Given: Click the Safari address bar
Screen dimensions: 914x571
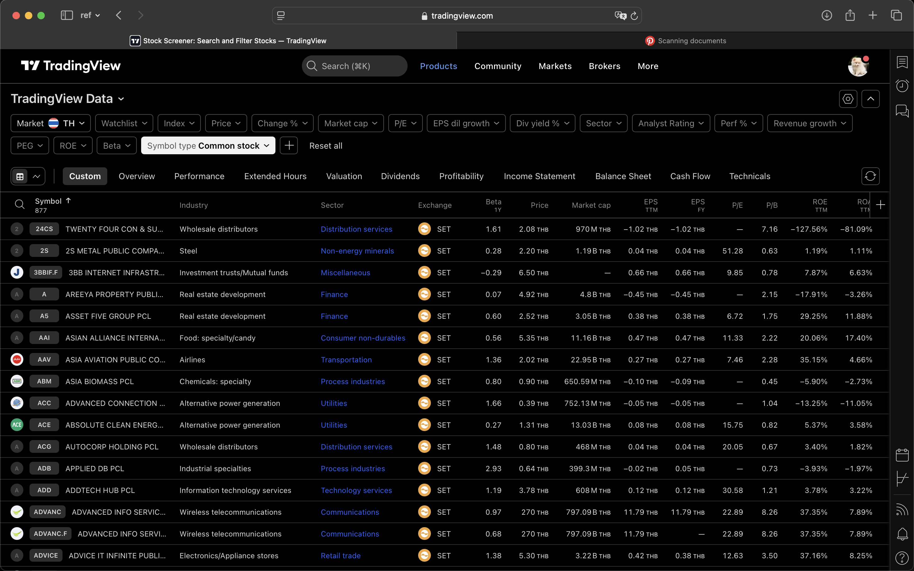Looking at the screenshot, I should [456, 16].
